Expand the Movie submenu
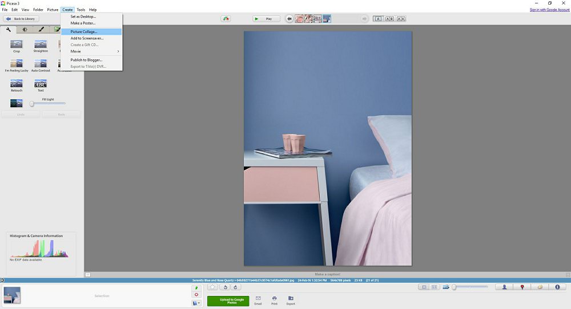 click(x=91, y=51)
